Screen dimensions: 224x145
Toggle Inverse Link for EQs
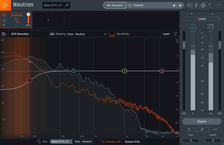111,141
